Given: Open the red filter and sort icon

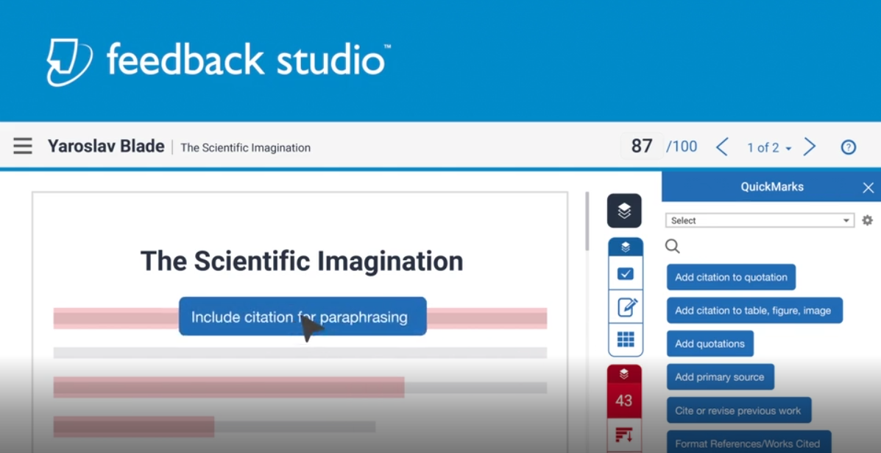Looking at the screenshot, I should click(x=624, y=435).
